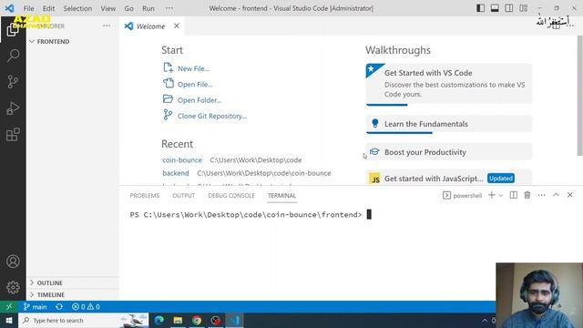583x328 pixels.
Task: Open Explorer views and more actions
Action: (107, 26)
